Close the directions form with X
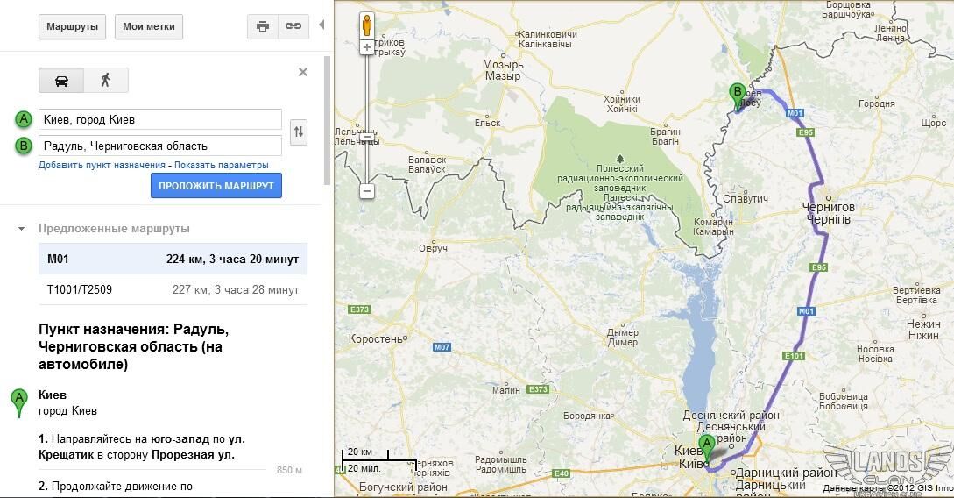954x498 pixels. click(303, 73)
